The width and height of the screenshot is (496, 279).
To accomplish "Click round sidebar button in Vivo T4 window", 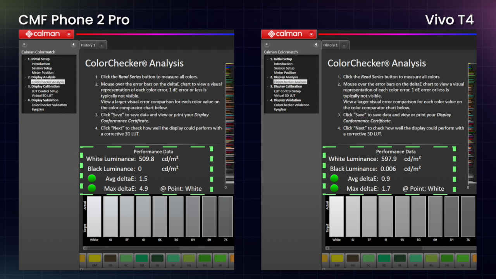I will point(267,45).
